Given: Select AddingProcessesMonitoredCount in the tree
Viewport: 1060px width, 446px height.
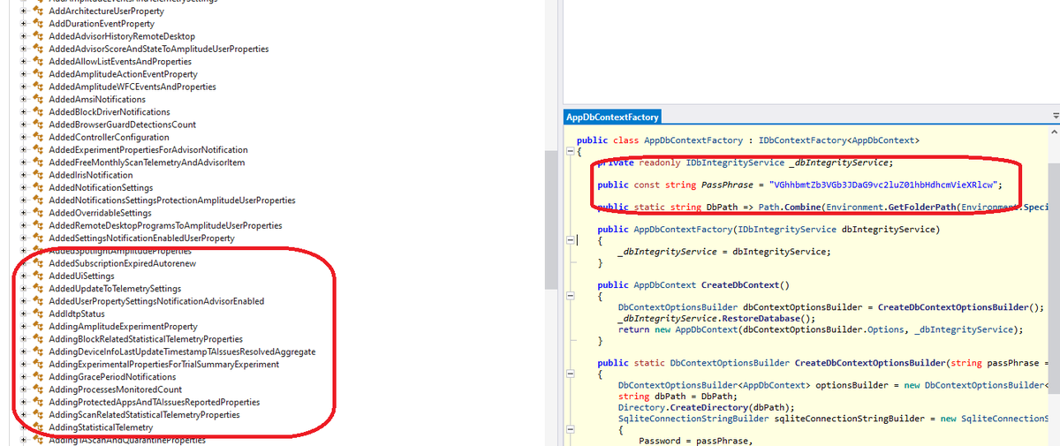Looking at the screenshot, I should tap(115, 389).
